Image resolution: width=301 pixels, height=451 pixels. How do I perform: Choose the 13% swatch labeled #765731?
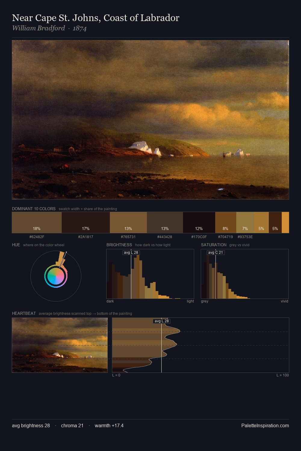coord(128,222)
